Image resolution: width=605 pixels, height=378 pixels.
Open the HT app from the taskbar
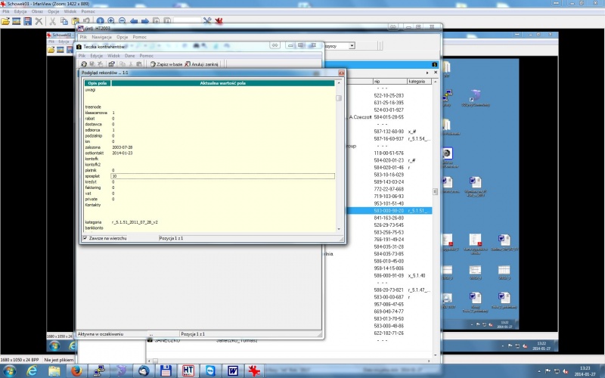[188, 371]
